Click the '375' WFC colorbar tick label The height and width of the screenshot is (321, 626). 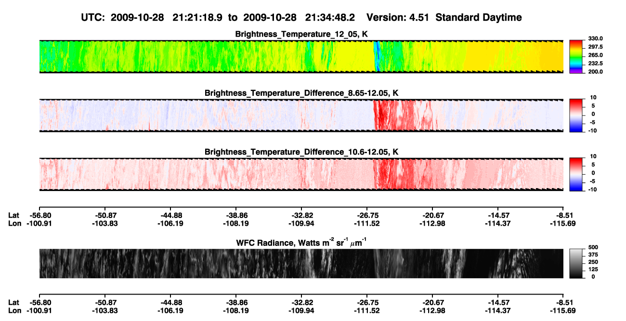pos(592,255)
